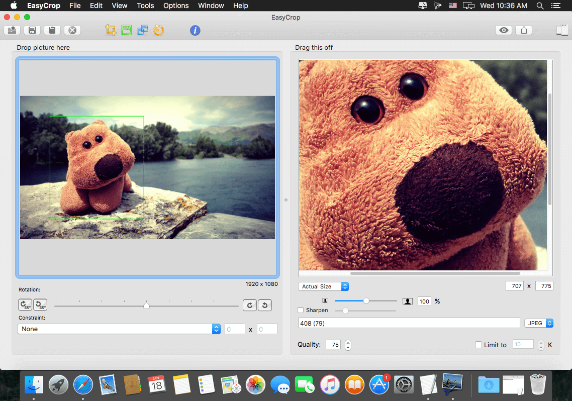This screenshot has height=401, width=572.
Task: Click the filename field showing 408 (79)
Action: click(409, 323)
